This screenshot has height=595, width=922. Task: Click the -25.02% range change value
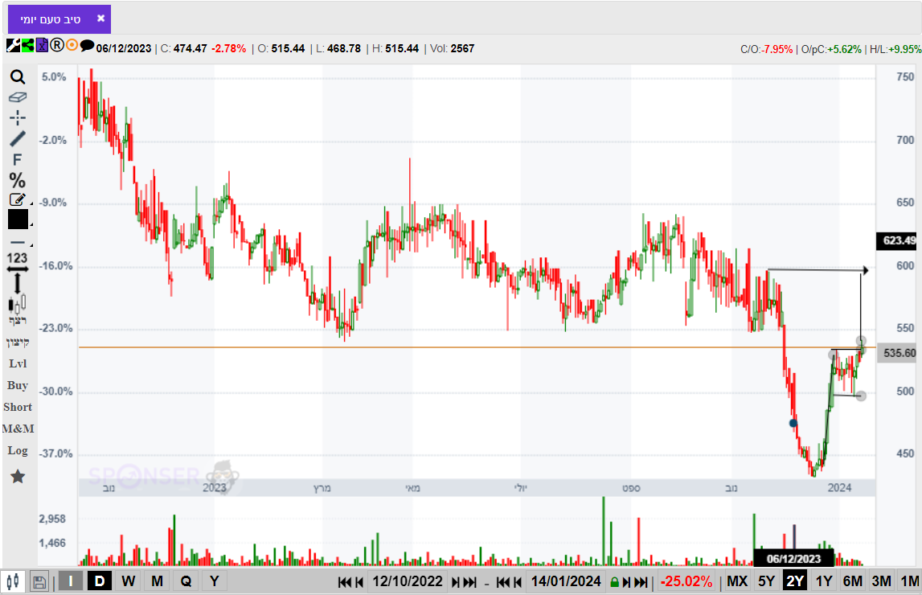(x=686, y=581)
